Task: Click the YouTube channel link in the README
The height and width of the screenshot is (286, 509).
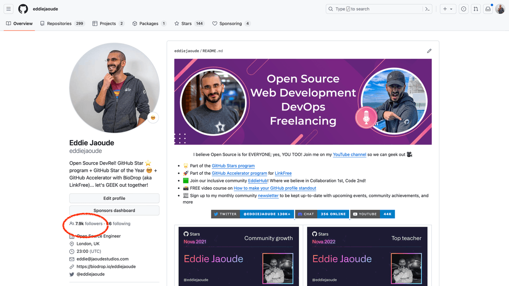Action: (x=350, y=154)
